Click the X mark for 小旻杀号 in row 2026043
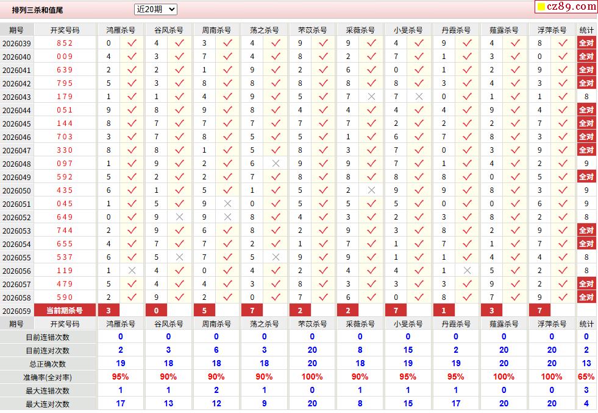598x413 pixels. point(419,97)
